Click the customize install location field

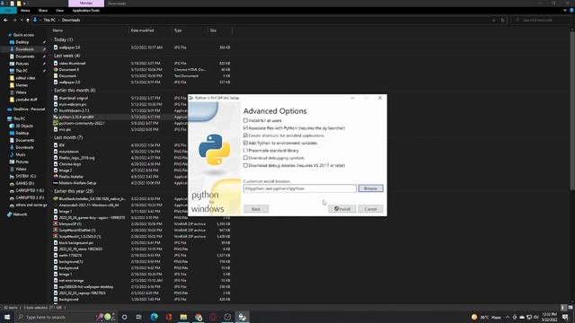click(299, 188)
